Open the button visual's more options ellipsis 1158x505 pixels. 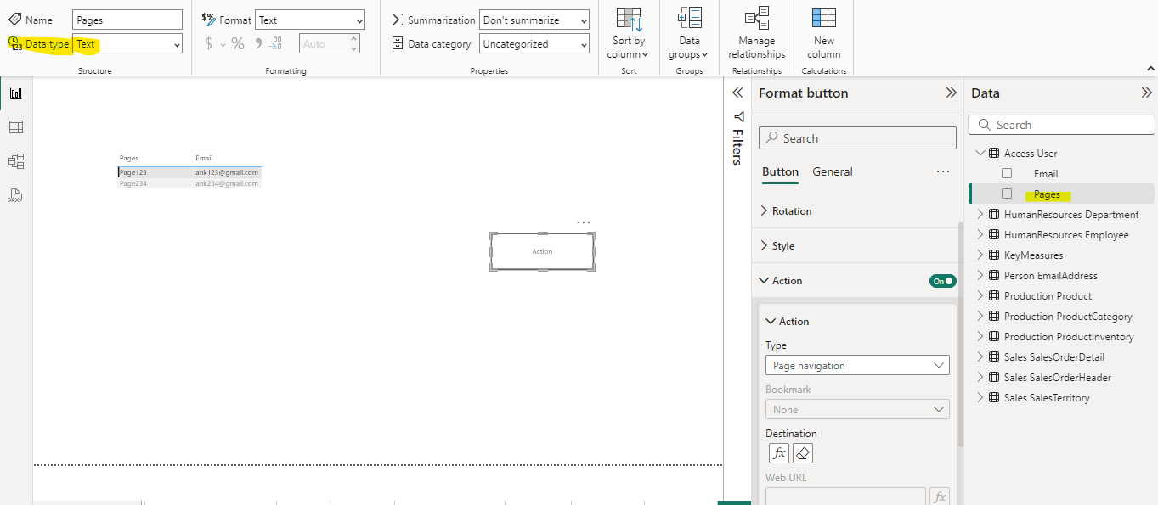584,222
